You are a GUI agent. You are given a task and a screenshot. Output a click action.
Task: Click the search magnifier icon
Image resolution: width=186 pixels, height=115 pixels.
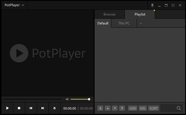click(179, 108)
